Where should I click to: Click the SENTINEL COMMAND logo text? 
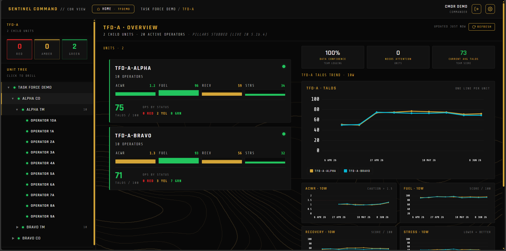coord(33,9)
